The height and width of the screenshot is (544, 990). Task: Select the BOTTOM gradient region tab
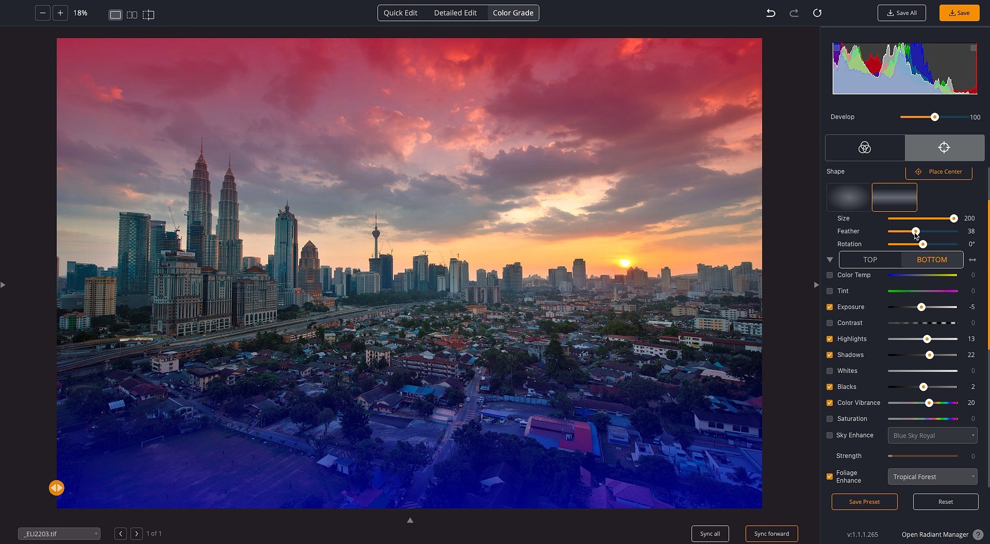[x=932, y=260]
